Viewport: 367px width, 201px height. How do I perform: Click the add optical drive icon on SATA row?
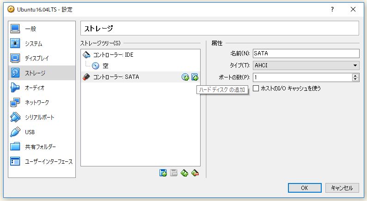(x=185, y=77)
